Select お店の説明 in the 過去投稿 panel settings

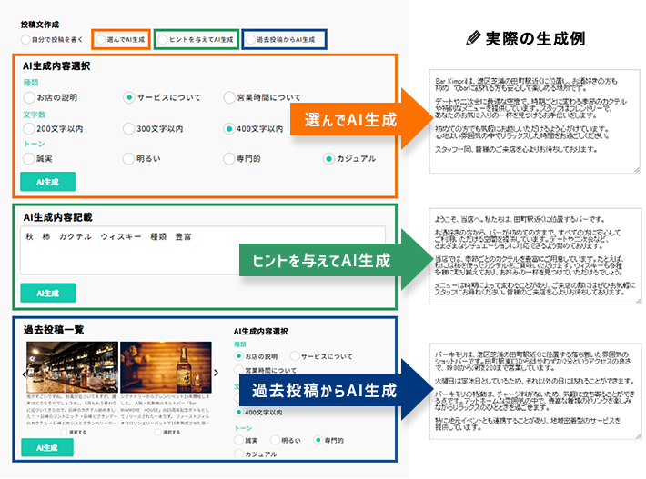[x=238, y=356]
